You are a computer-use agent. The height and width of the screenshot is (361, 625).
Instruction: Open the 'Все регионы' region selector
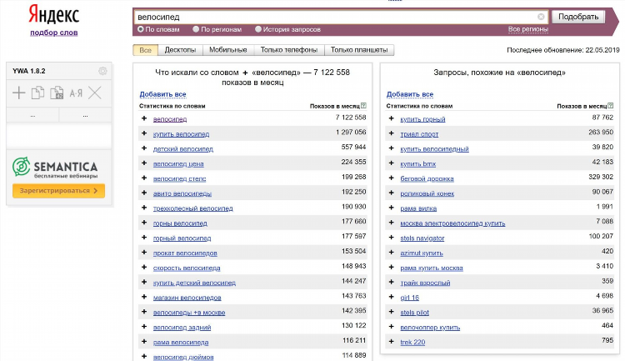[528, 29]
